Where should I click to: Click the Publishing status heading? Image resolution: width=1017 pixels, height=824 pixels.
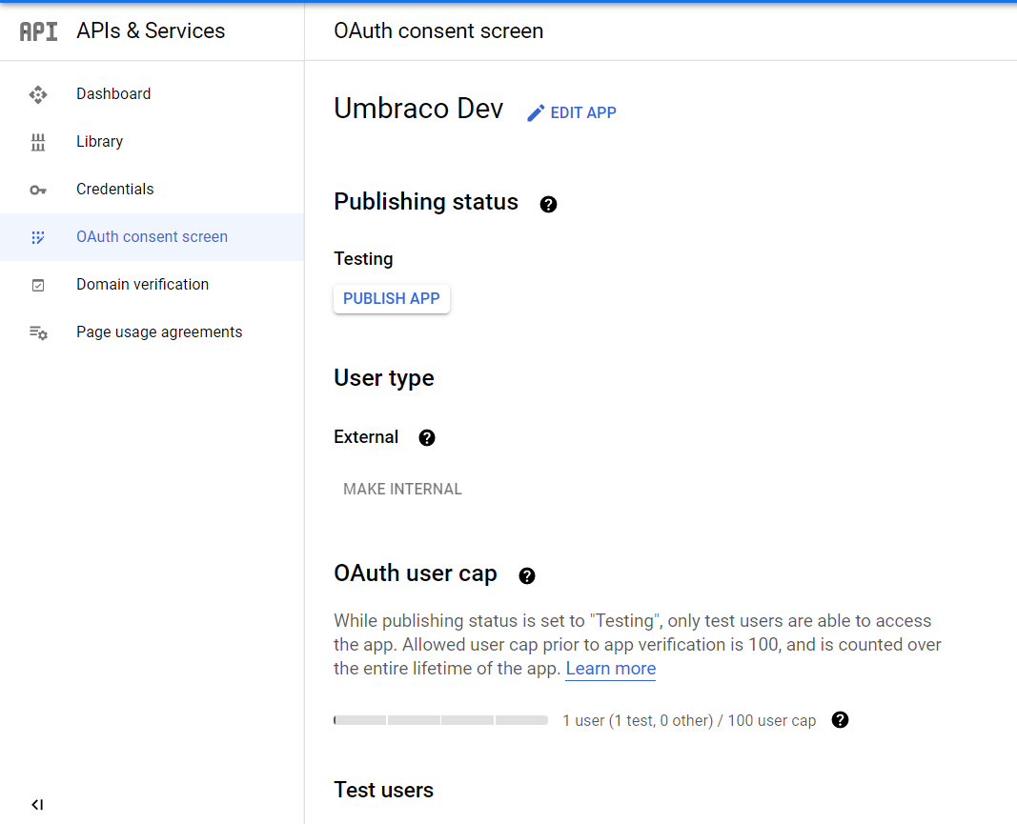coord(426,202)
